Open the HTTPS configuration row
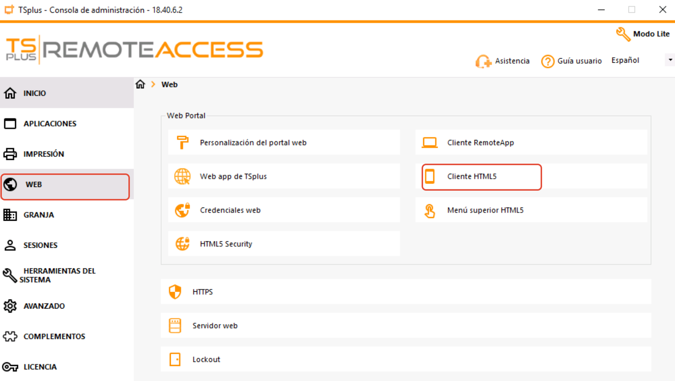This screenshot has width=675, height=381. click(406, 292)
